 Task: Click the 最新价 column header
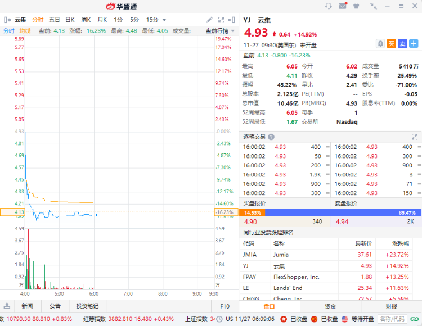363,244
